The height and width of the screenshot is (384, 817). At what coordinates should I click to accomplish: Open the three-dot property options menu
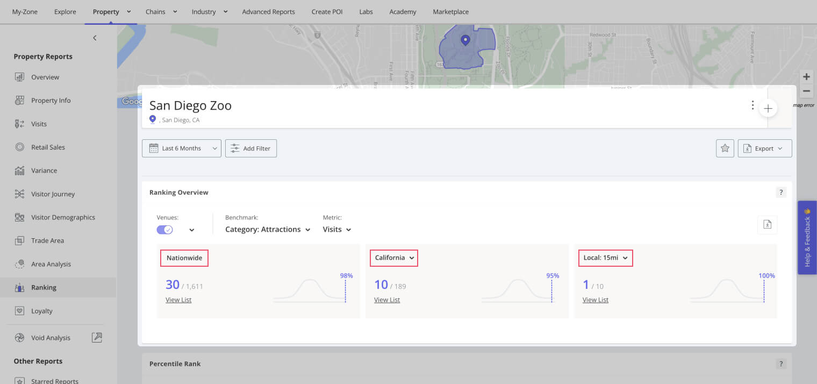pyautogui.click(x=752, y=105)
